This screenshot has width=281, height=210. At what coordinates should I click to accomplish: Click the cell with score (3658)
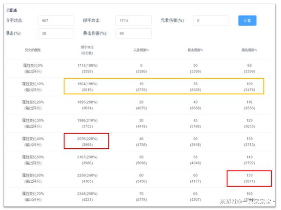coord(195,105)
